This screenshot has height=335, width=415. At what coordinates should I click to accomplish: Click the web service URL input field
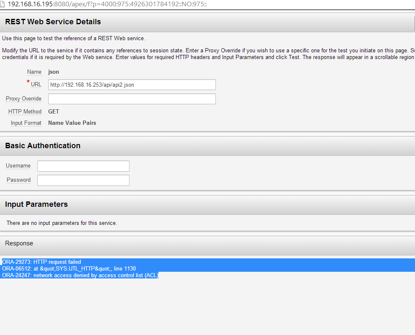[132, 85]
